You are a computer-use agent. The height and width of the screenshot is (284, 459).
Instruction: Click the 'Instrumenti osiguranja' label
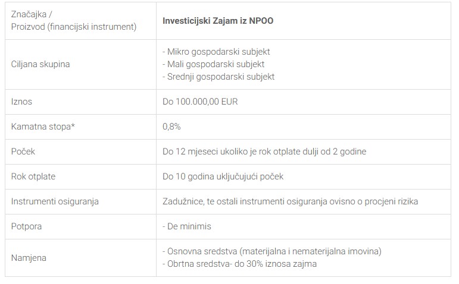[55, 201]
